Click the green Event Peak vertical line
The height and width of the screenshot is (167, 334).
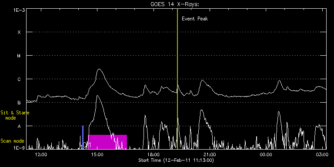click(177, 79)
